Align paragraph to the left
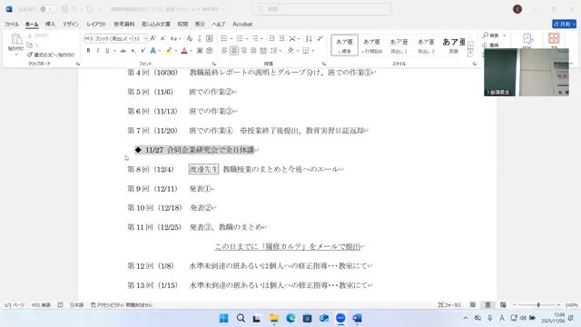581x327 pixels. point(224,51)
